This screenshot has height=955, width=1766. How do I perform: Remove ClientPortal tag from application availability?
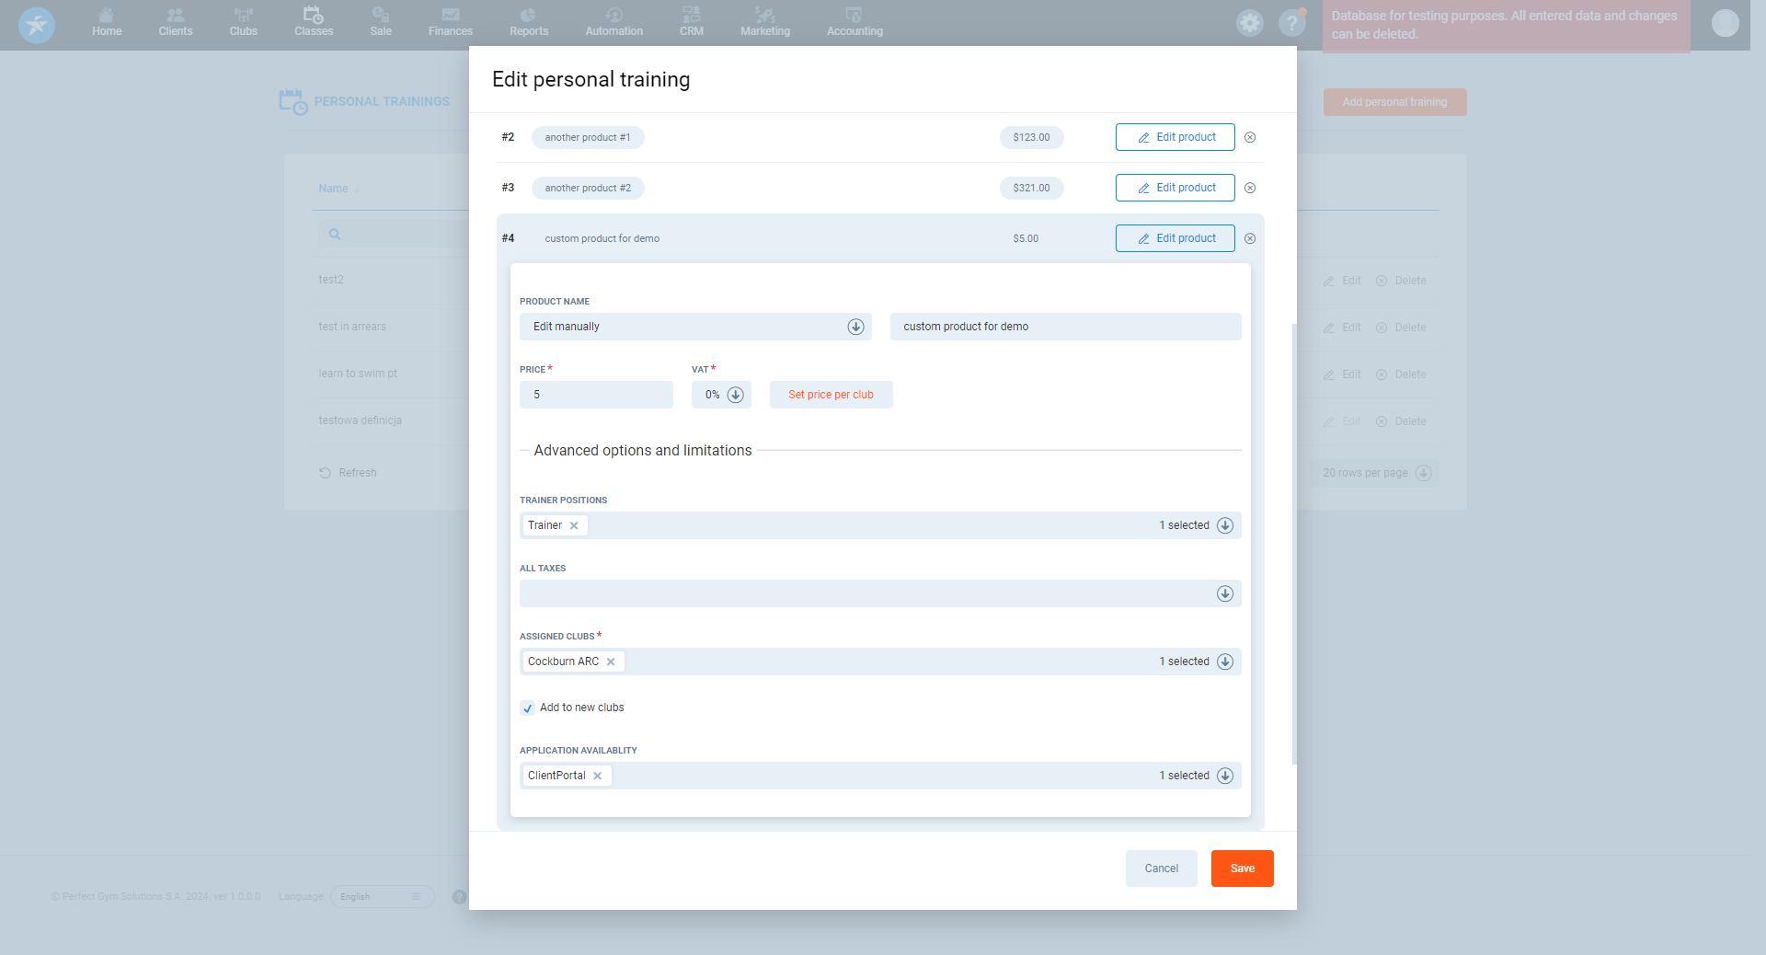pyautogui.click(x=598, y=776)
